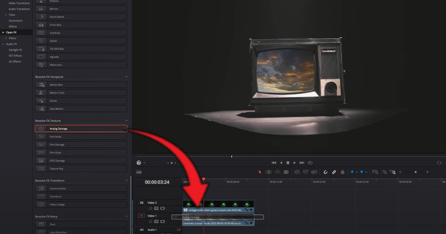Select Fairlight FX category
The image size is (446, 234).
[15, 50]
